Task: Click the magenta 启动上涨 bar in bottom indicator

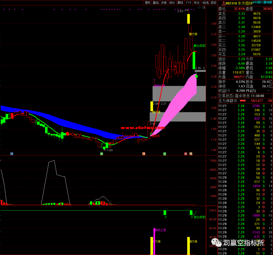Action: 154,241
